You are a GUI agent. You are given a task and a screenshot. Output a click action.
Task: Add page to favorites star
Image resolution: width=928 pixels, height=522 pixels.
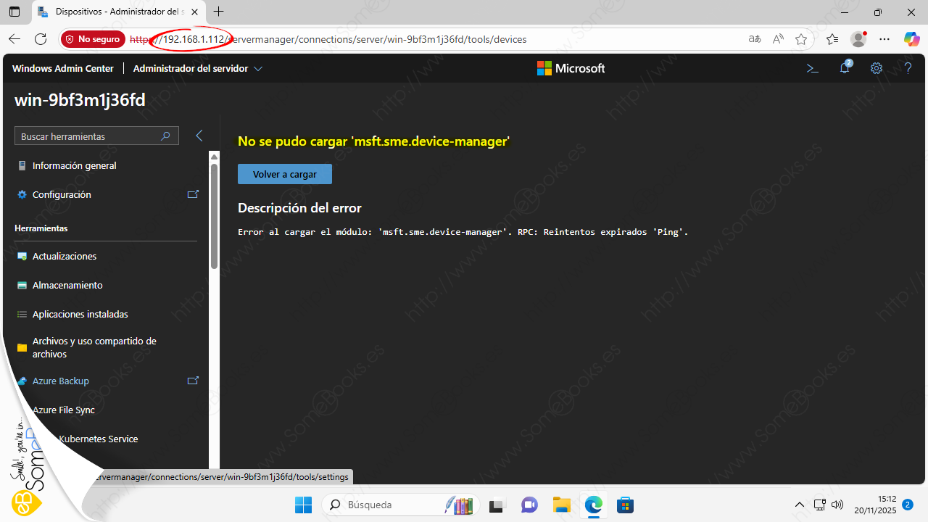801,39
